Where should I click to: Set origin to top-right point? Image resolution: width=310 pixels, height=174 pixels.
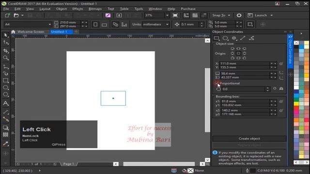(244, 48)
